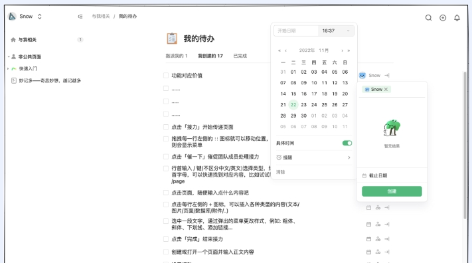
Task: Check the 点击「完成」结束接力 checkbox
Action: (x=166, y=239)
